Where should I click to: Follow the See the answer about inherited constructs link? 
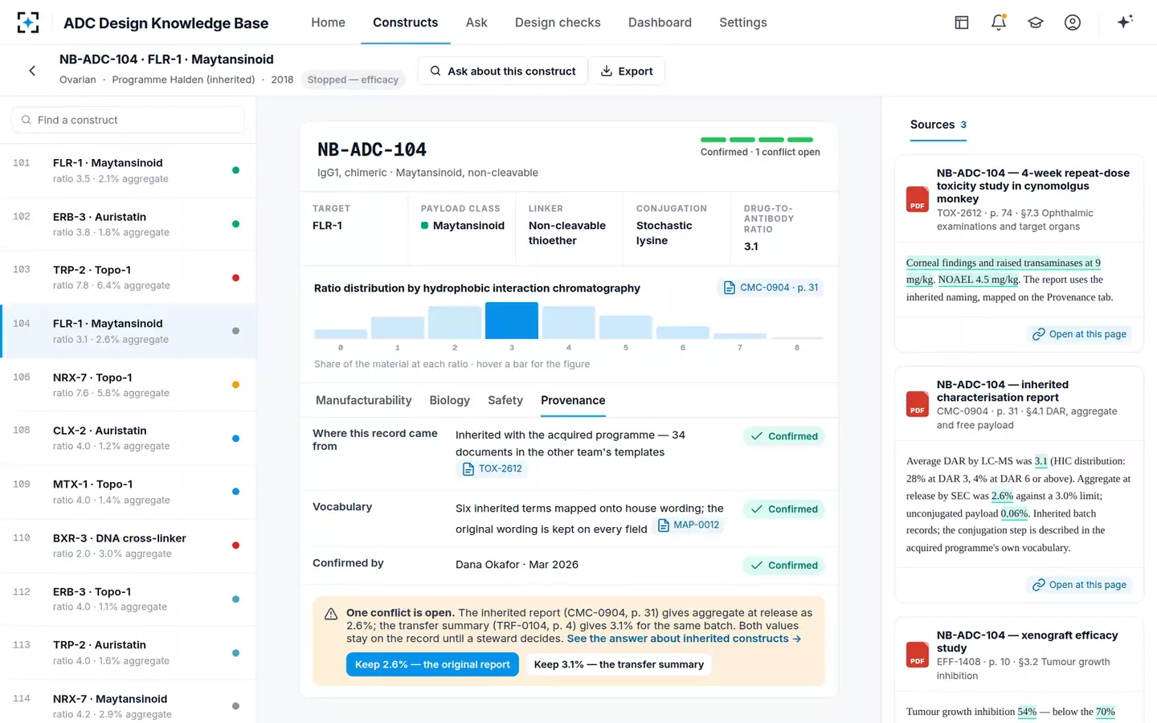(684, 639)
